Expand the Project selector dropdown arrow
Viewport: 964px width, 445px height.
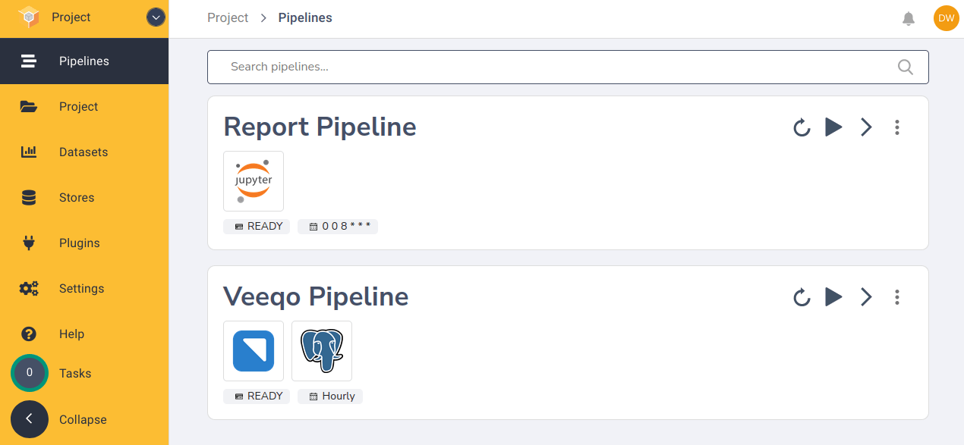[156, 17]
